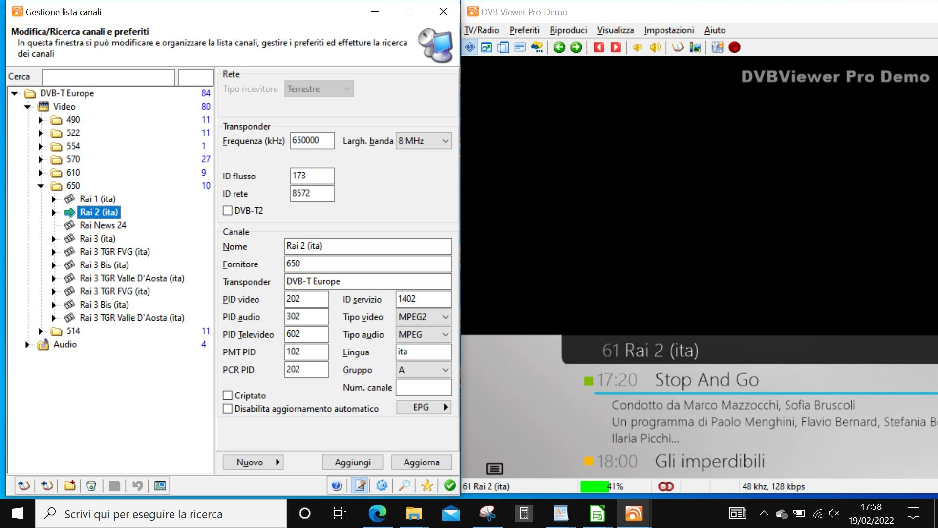Check Disabilita aggiornamento automatico
This screenshot has height=528, width=938.
point(228,409)
